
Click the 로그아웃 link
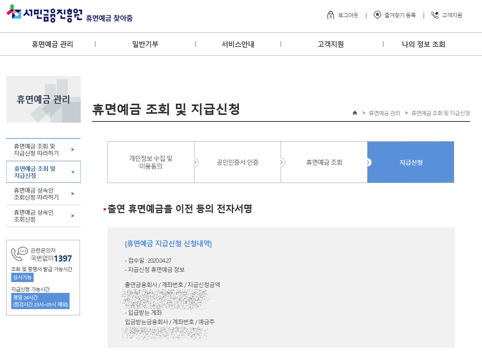point(347,15)
